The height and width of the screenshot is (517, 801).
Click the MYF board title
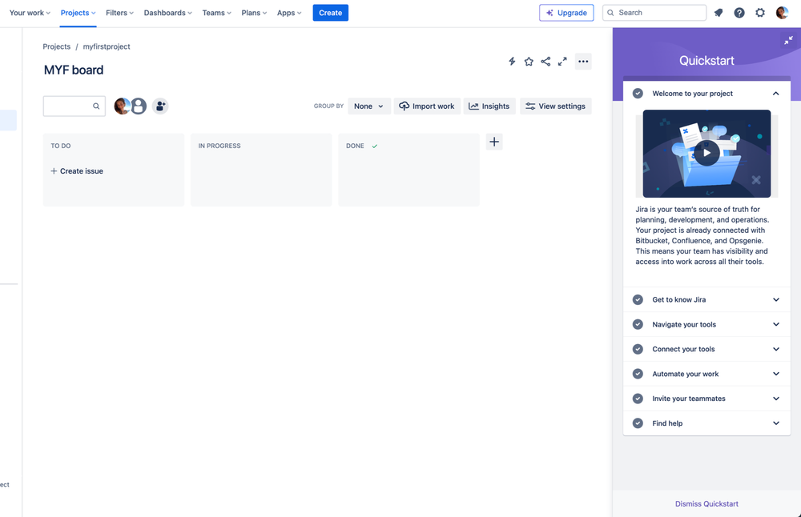point(74,70)
